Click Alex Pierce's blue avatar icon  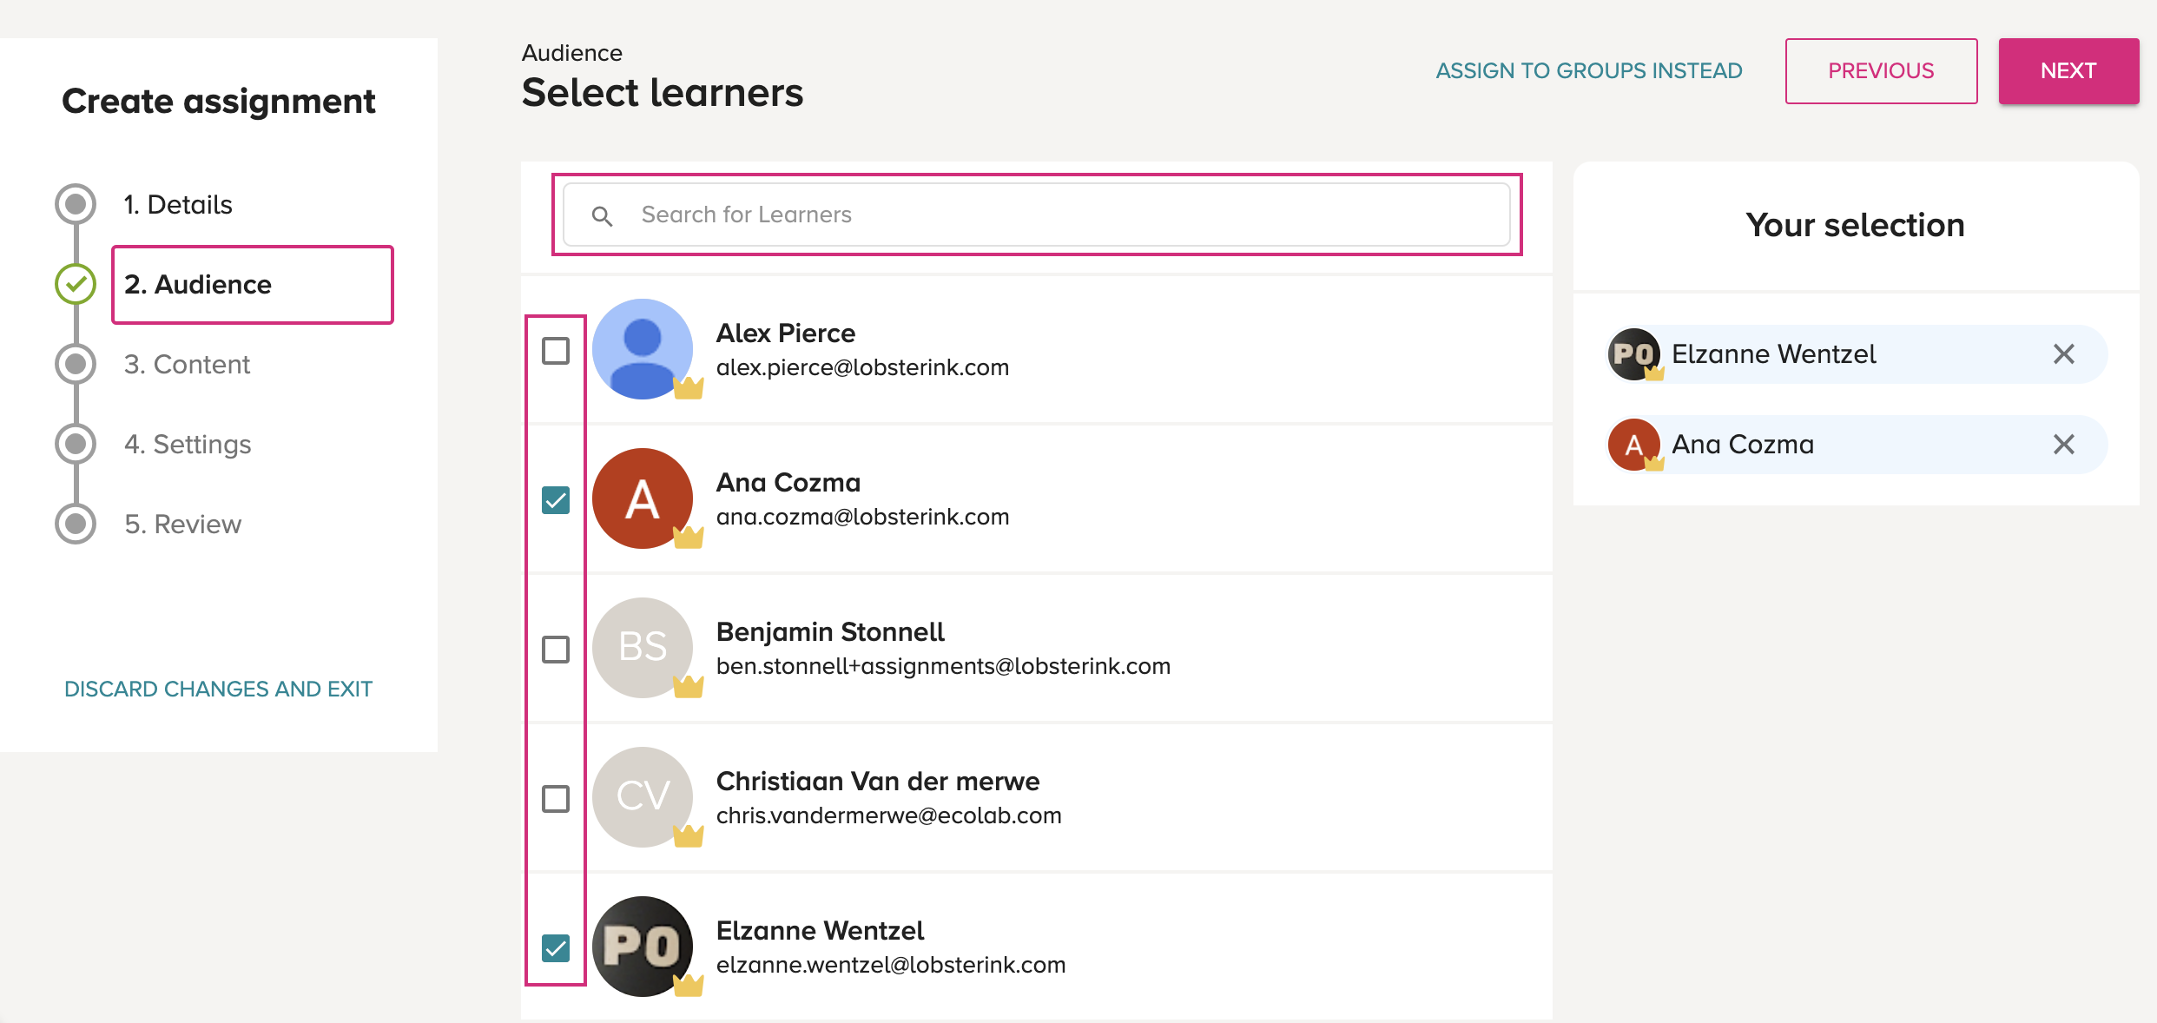click(x=643, y=349)
